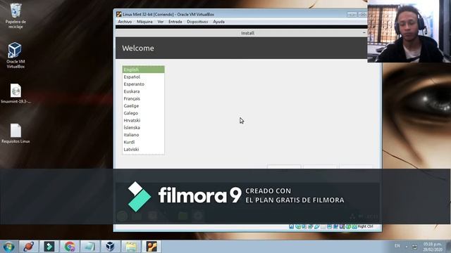Open Papelera de reciclaje desktop icon

(x=16, y=15)
